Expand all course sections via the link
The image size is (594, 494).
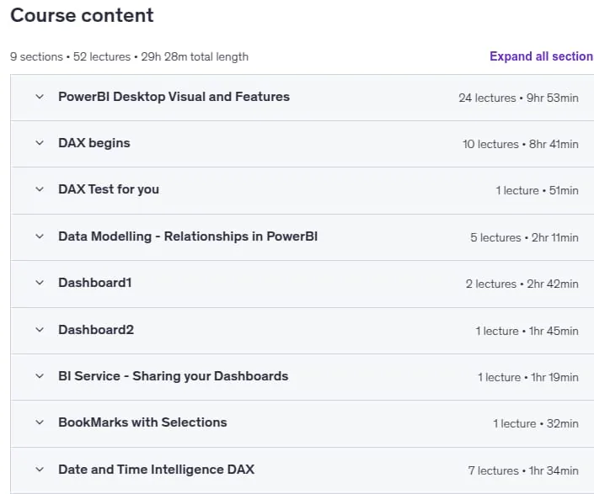pyautogui.click(x=542, y=56)
